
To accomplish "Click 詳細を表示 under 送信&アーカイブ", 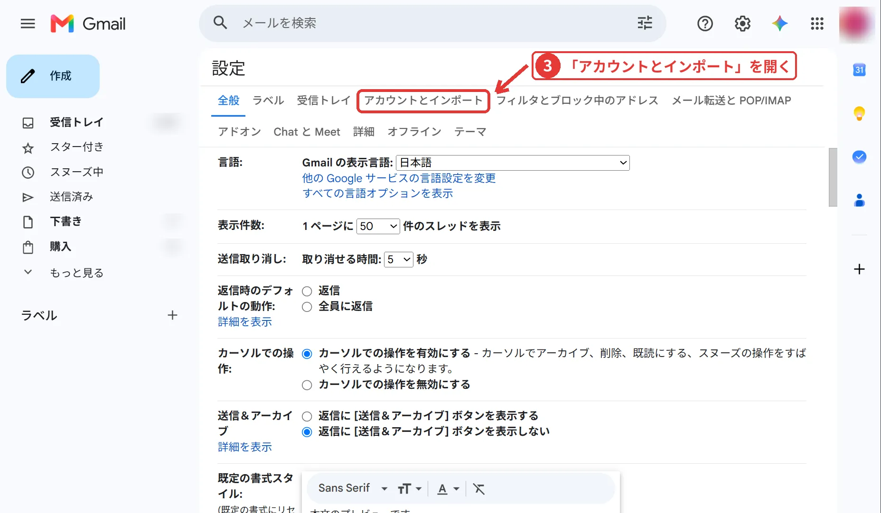I will pyautogui.click(x=245, y=447).
